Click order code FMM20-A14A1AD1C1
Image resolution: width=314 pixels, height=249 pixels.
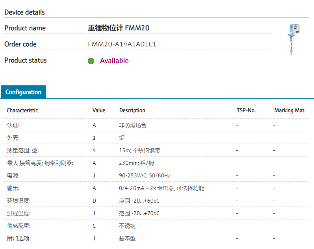click(x=122, y=44)
